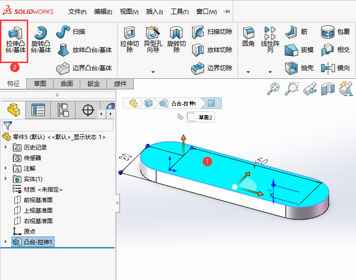Open the 工具(T) menu

180,11
